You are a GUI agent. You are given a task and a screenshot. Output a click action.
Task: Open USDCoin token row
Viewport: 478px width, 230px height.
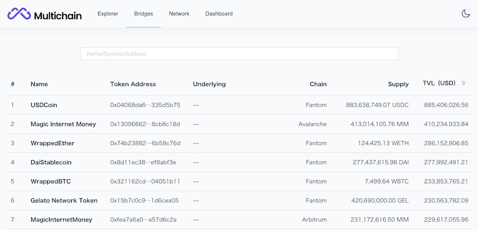(x=240, y=105)
